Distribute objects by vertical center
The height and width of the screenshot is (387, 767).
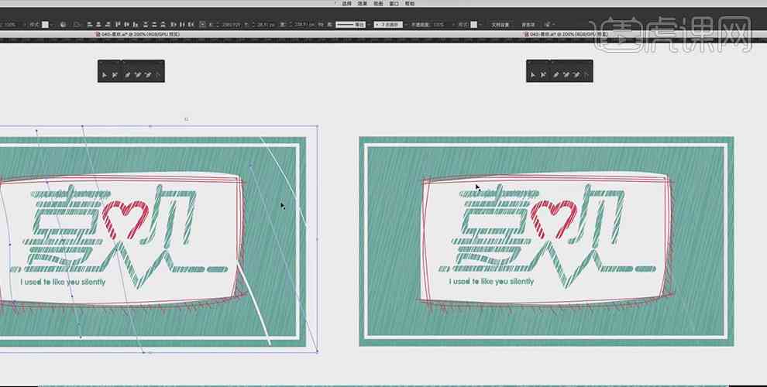(154, 25)
